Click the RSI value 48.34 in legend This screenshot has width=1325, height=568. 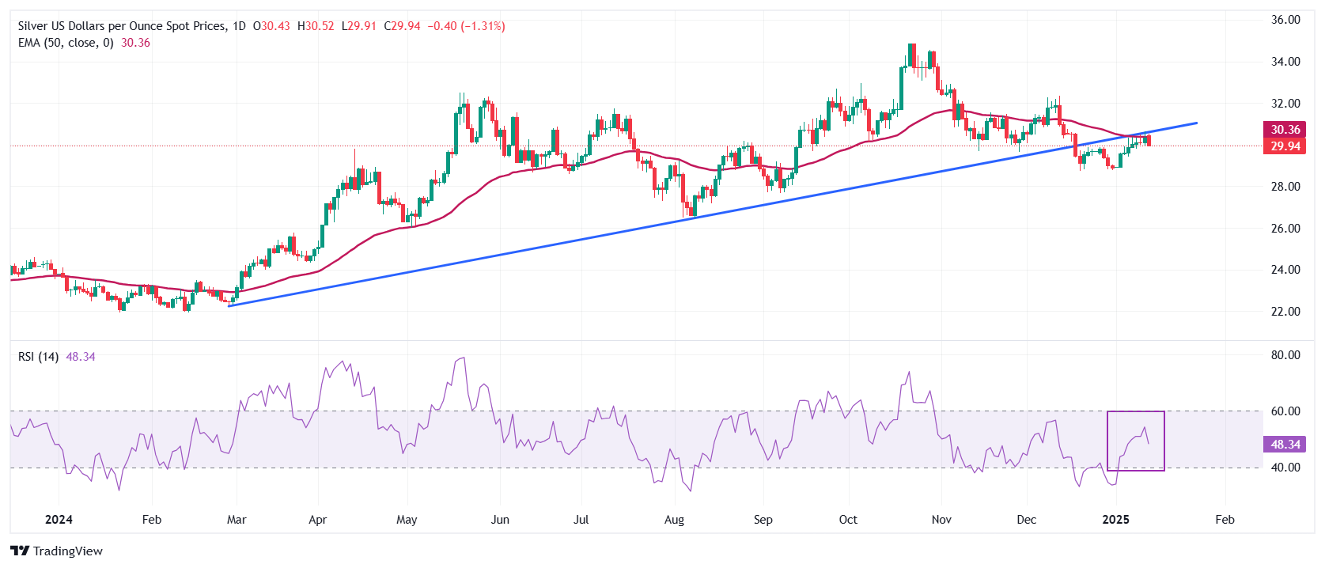80,357
